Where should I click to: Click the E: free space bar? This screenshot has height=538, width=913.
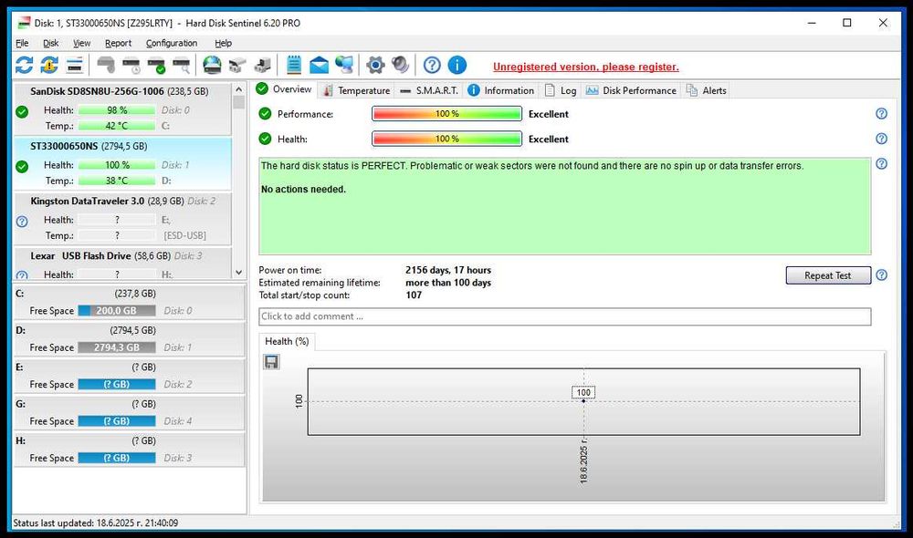click(117, 385)
